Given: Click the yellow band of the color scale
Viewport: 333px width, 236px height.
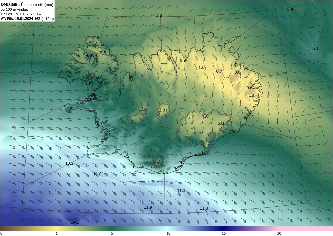Looking at the screenshot, I should 56,229.
